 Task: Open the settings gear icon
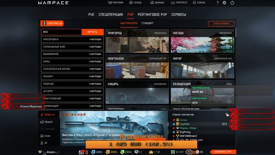(224, 3)
